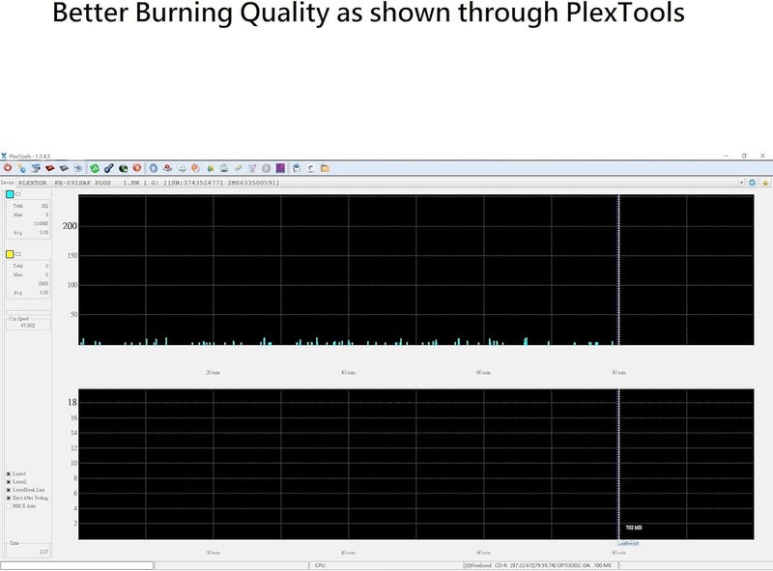This screenshot has width=773, height=571.
Task: Click the orange button at device row end
Action: pyautogui.click(x=765, y=182)
